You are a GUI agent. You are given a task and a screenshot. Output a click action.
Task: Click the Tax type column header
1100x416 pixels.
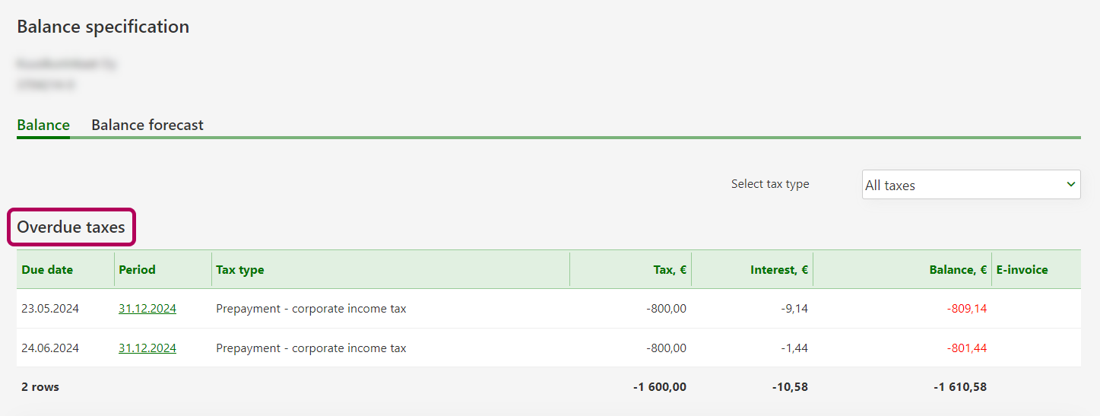[x=240, y=269]
